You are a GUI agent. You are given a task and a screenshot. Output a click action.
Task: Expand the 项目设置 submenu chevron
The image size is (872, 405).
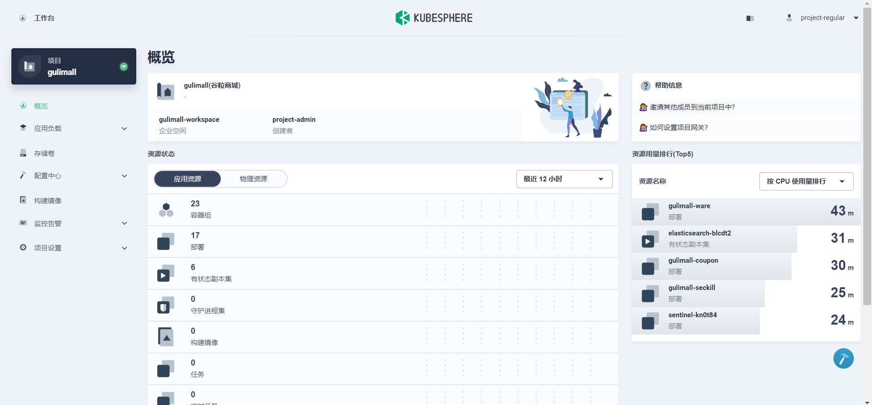point(124,248)
